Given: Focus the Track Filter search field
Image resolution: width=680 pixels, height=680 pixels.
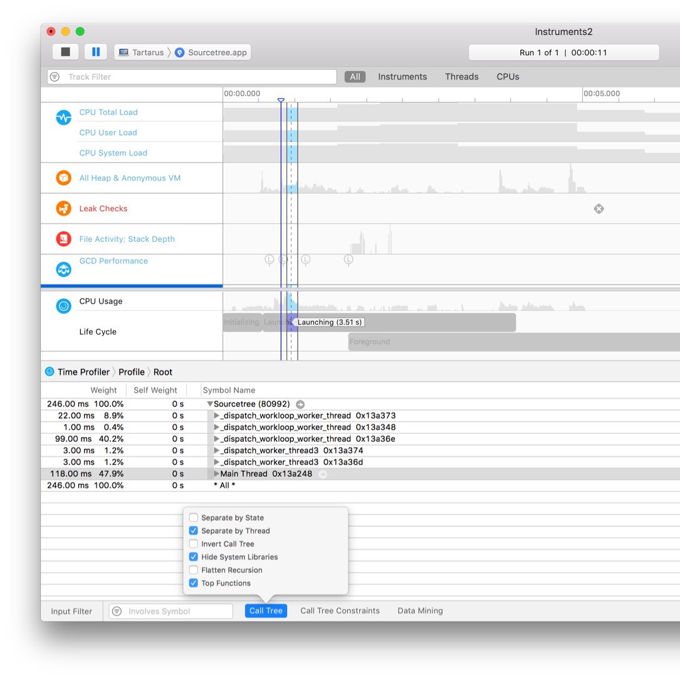Looking at the screenshot, I should (x=192, y=76).
